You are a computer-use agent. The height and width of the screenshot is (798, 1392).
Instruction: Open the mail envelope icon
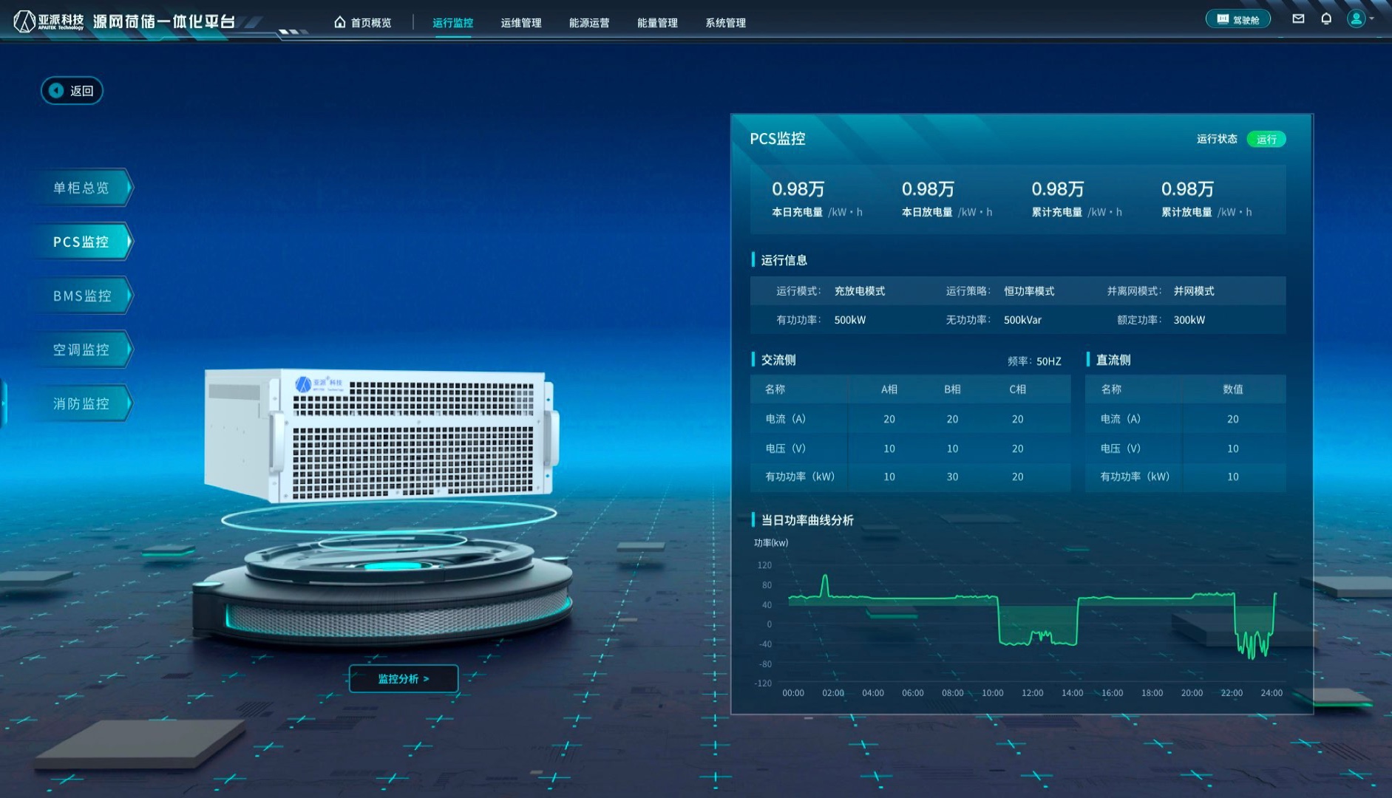point(1298,19)
